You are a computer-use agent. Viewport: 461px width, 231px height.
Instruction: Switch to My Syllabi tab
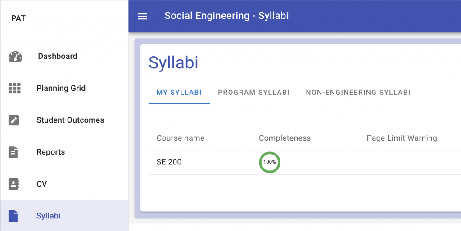click(x=179, y=93)
